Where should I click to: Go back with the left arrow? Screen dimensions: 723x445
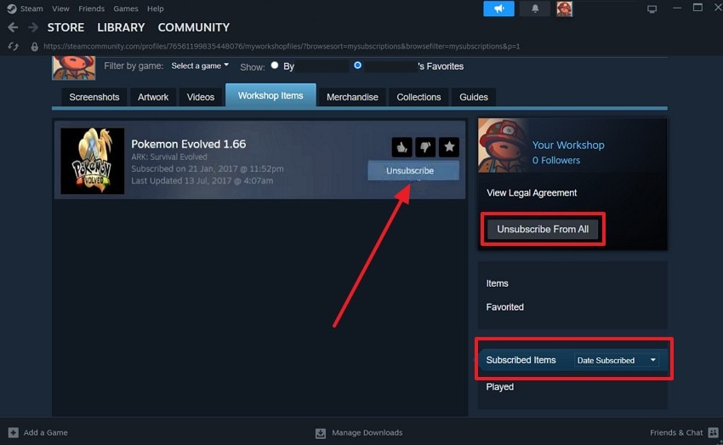click(x=13, y=28)
